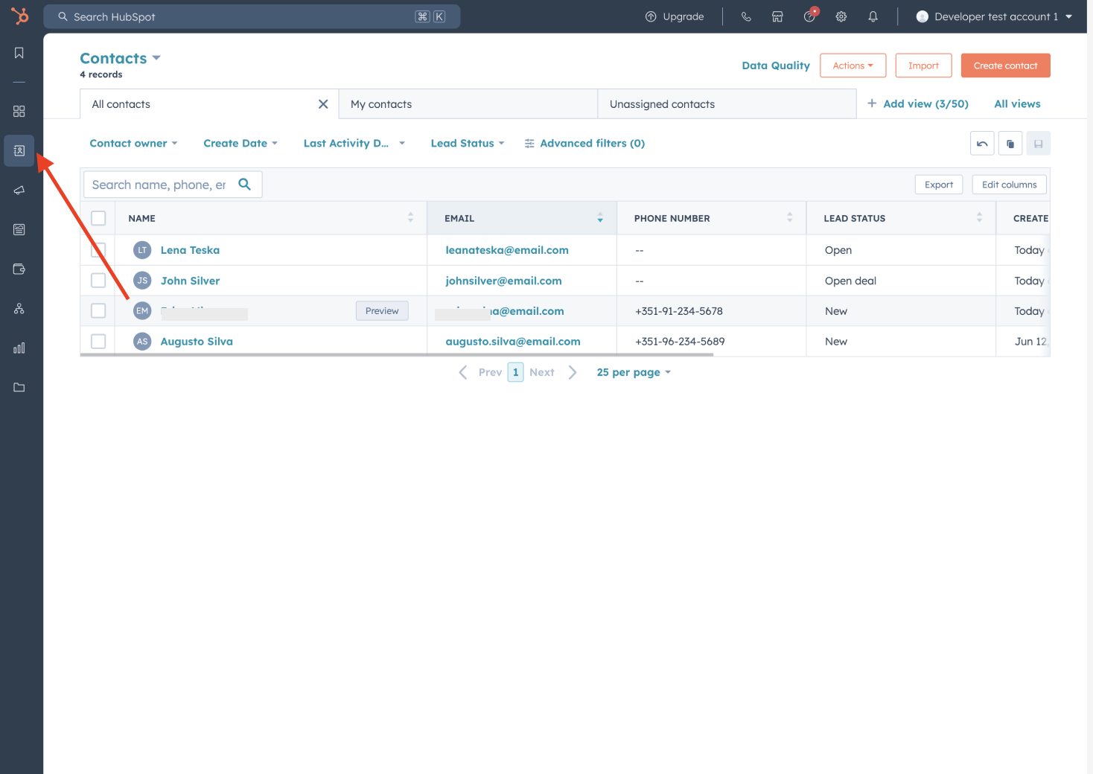This screenshot has height=774, width=1093.
Task: Click the Next page control
Action: point(552,372)
